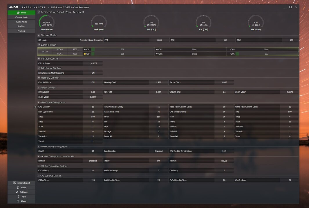The width and height of the screenshot is (309, 208).
Task: Click the Row Cycle Time value 58
Action: click(x=93, y=112)
